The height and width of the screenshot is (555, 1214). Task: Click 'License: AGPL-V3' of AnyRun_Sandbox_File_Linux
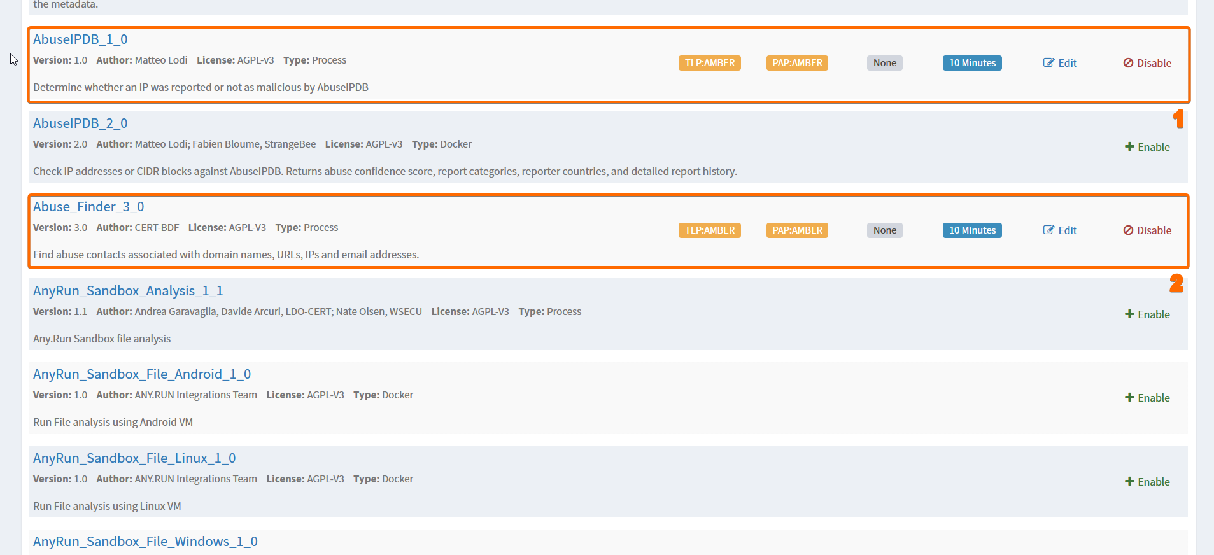[306, 479]
